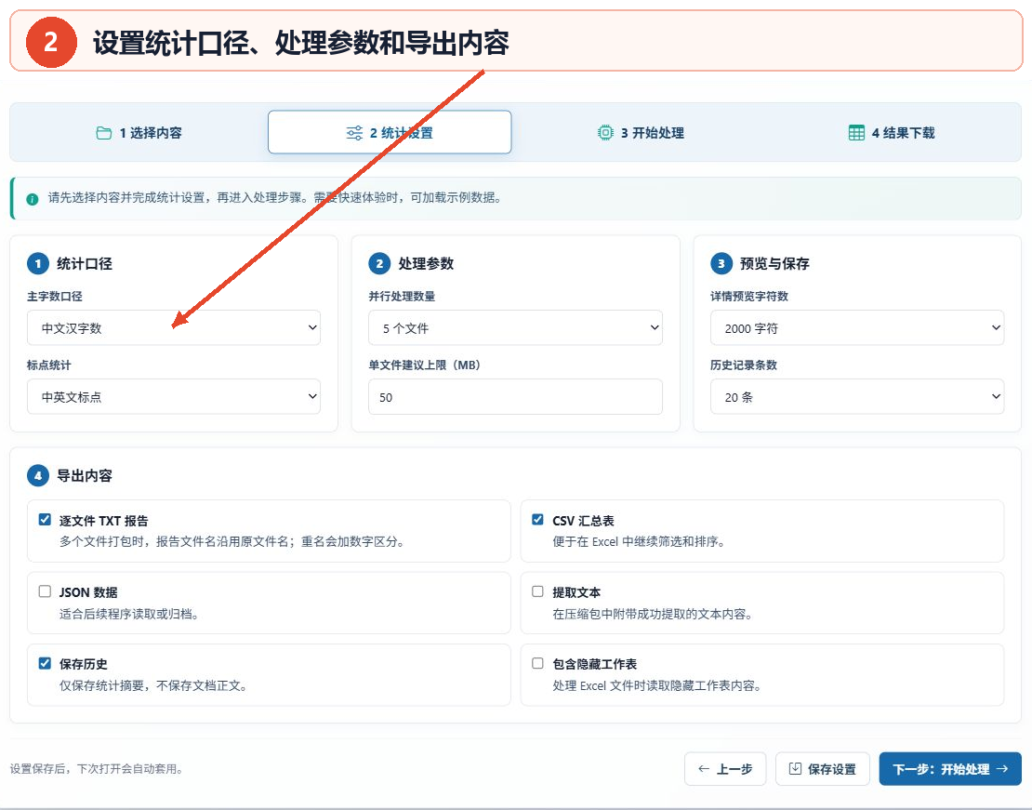Click the green info icon in the notice bar

click(x=33, y=199)
